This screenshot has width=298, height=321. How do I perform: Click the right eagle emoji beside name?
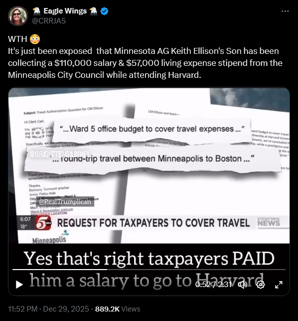pyautogui.click(x=93, y=11)
